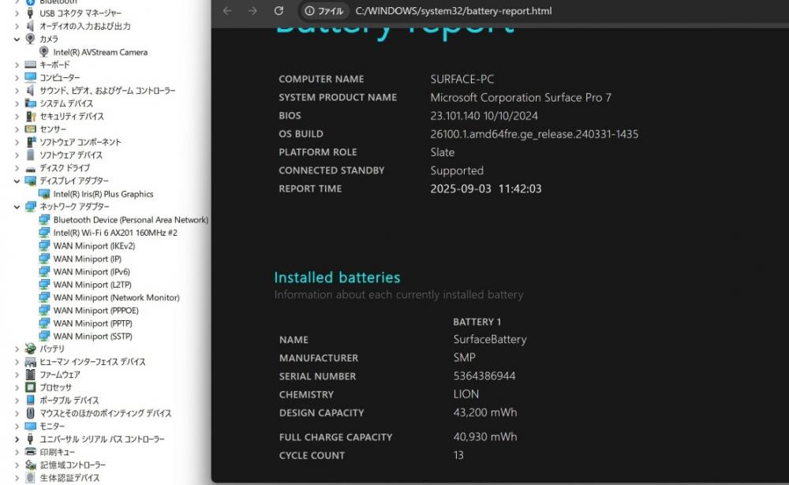The width and height of the screenshot is (789, 485).
Task: Click the Microsoft Corporation Surface Pro 7 text
Action: (521, 98)
